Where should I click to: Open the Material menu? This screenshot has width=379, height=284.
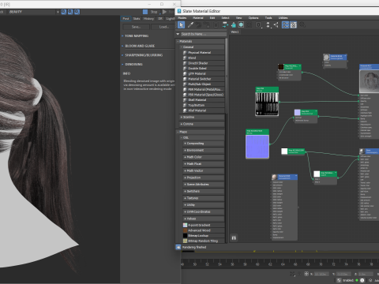coord(198,18)
